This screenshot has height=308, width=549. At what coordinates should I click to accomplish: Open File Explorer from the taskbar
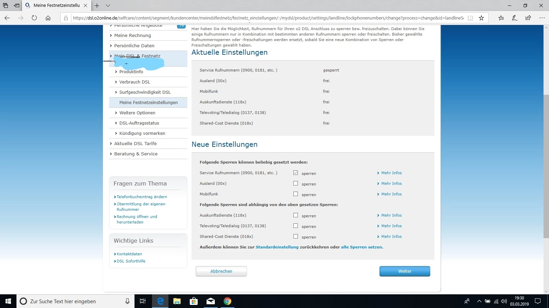click(177, 301)
